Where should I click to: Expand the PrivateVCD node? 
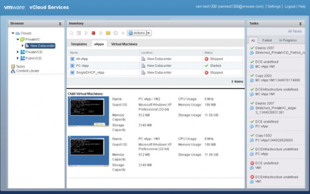coord(18,52)
